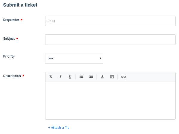This screenshot has height=134, width=179.
Task: Click inside the Description text area
Action: point(110,101)
